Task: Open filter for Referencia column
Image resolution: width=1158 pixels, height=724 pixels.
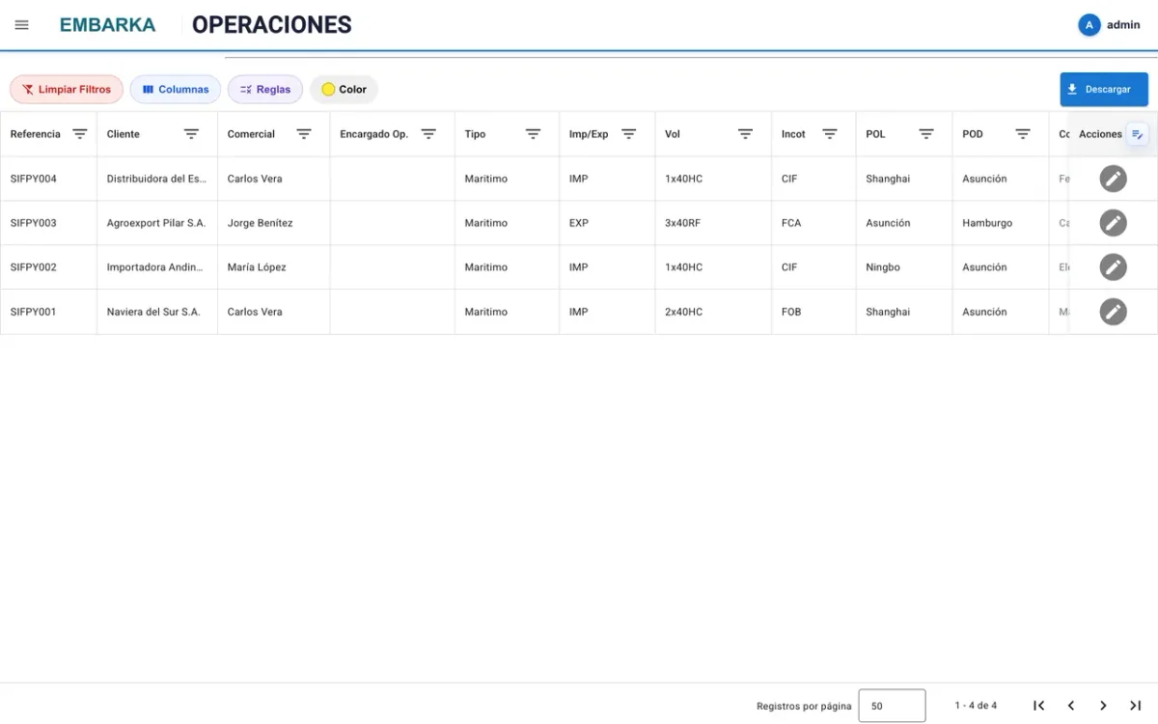Action: click(x=80, y=134)
